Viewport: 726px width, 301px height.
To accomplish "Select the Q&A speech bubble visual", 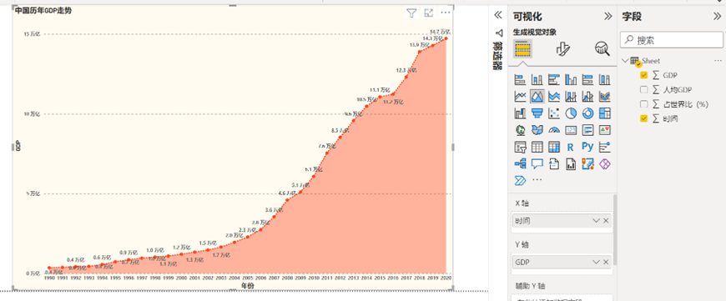I will 537,163.
